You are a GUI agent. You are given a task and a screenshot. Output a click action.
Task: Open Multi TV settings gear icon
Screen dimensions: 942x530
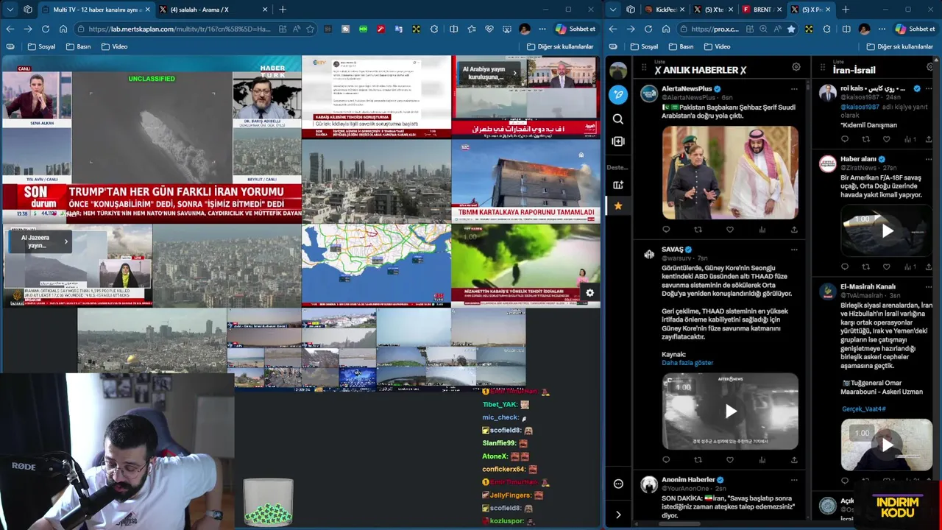click(x=589, y=293)
